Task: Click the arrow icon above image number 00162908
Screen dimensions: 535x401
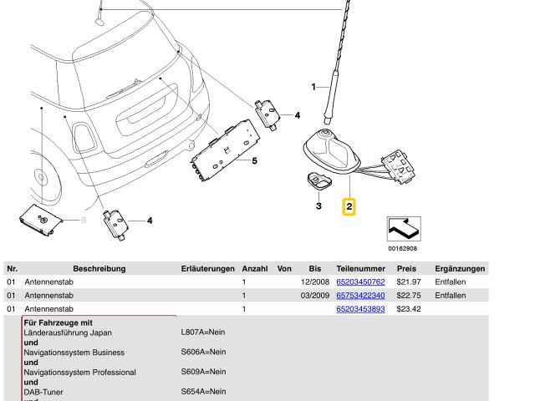Action: click(404, 229)
